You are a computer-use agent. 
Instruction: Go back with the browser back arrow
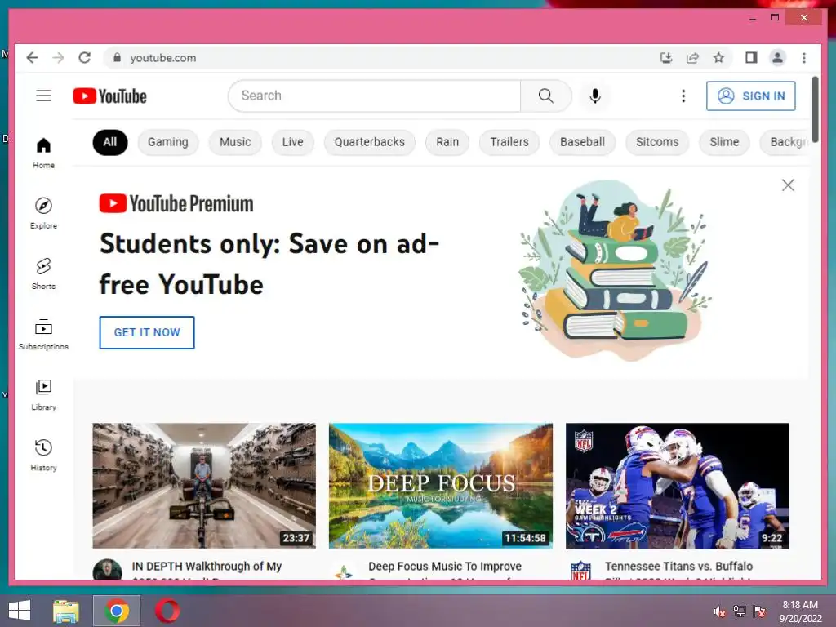tap(32, 58)
